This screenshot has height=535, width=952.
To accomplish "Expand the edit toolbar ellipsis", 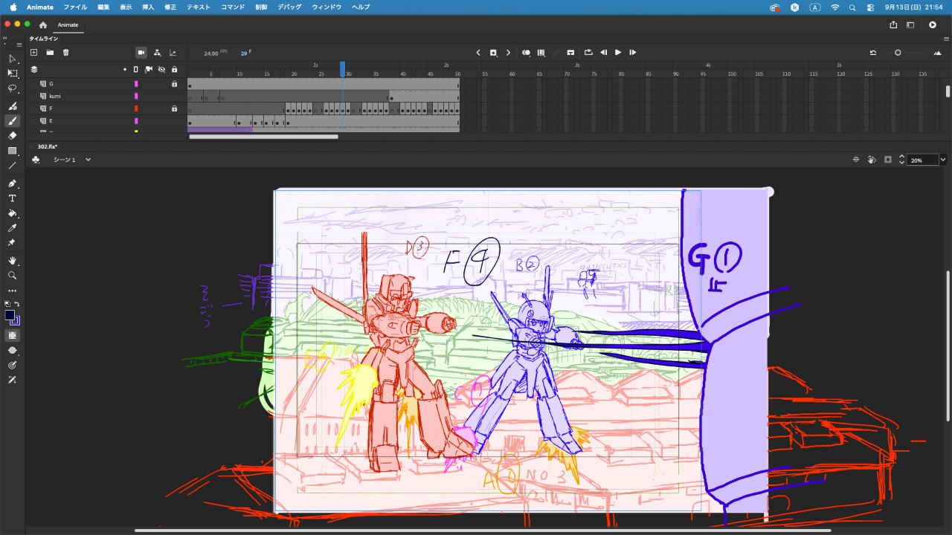I will [x=12, y=291].
